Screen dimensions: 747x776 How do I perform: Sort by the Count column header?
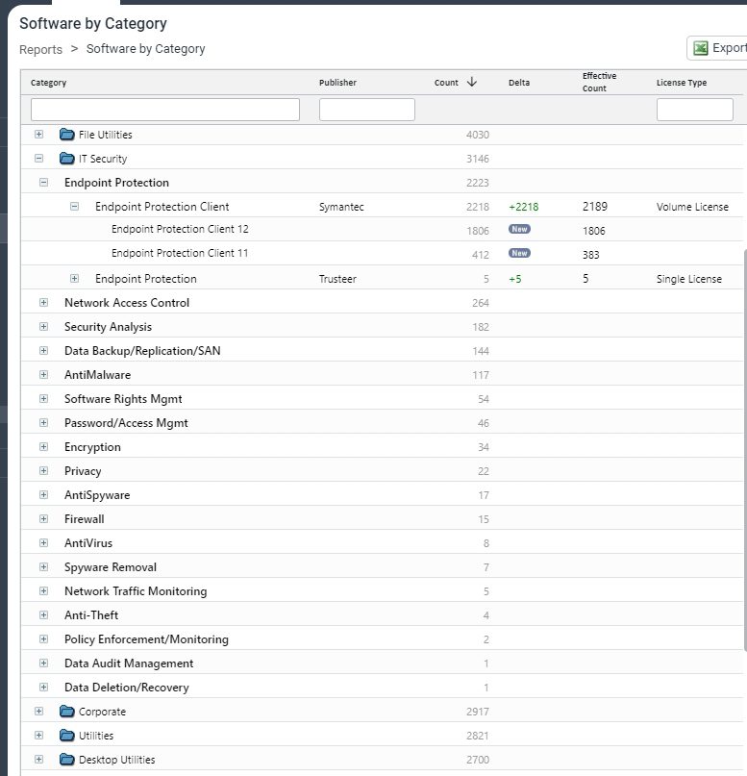446,83
